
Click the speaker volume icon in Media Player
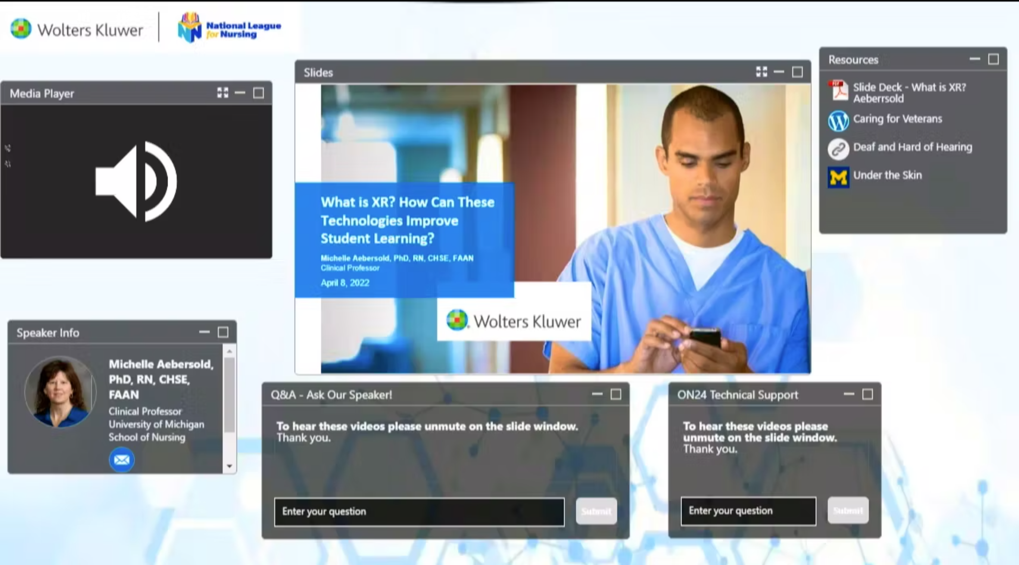136,181
